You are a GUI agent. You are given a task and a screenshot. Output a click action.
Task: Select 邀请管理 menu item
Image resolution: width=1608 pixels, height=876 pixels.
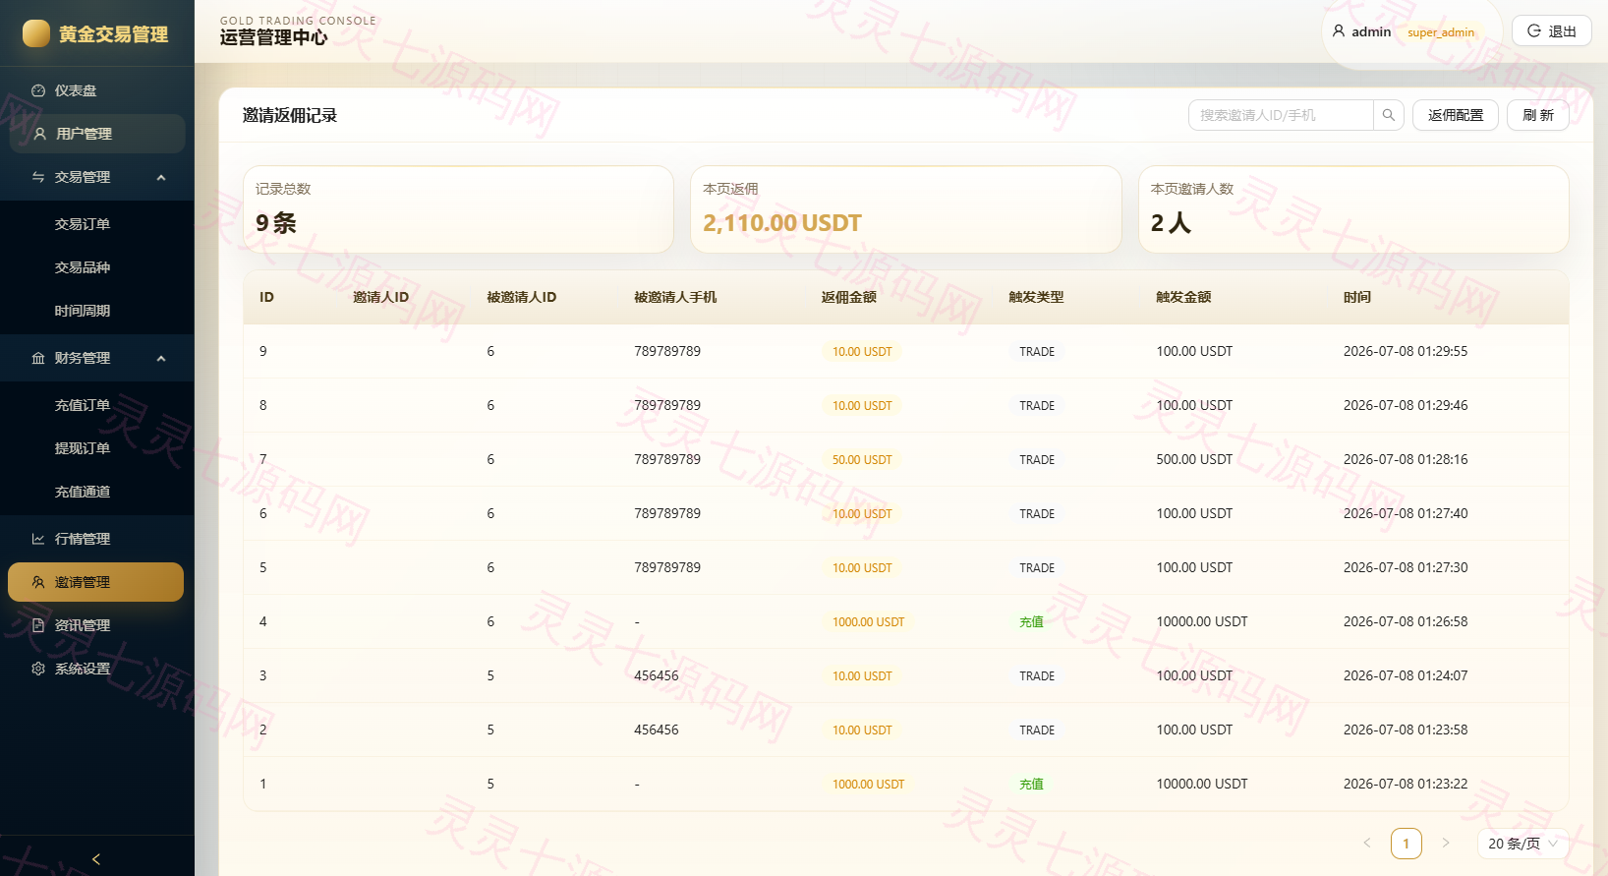click(96, 582)
